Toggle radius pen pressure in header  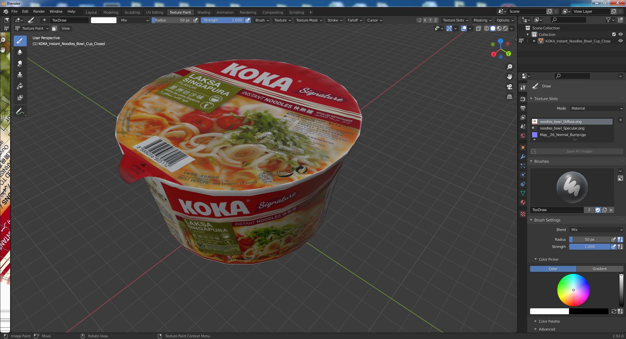pyautogui.click(x=195, y=20)
